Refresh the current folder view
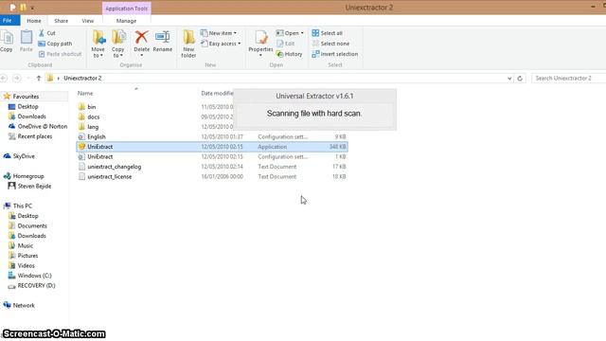The image size is (606, 341). (520, 78)
